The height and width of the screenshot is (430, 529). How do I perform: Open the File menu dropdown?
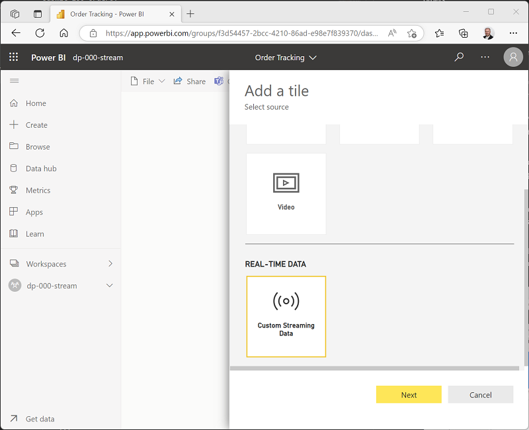click(x=147, y=81)
